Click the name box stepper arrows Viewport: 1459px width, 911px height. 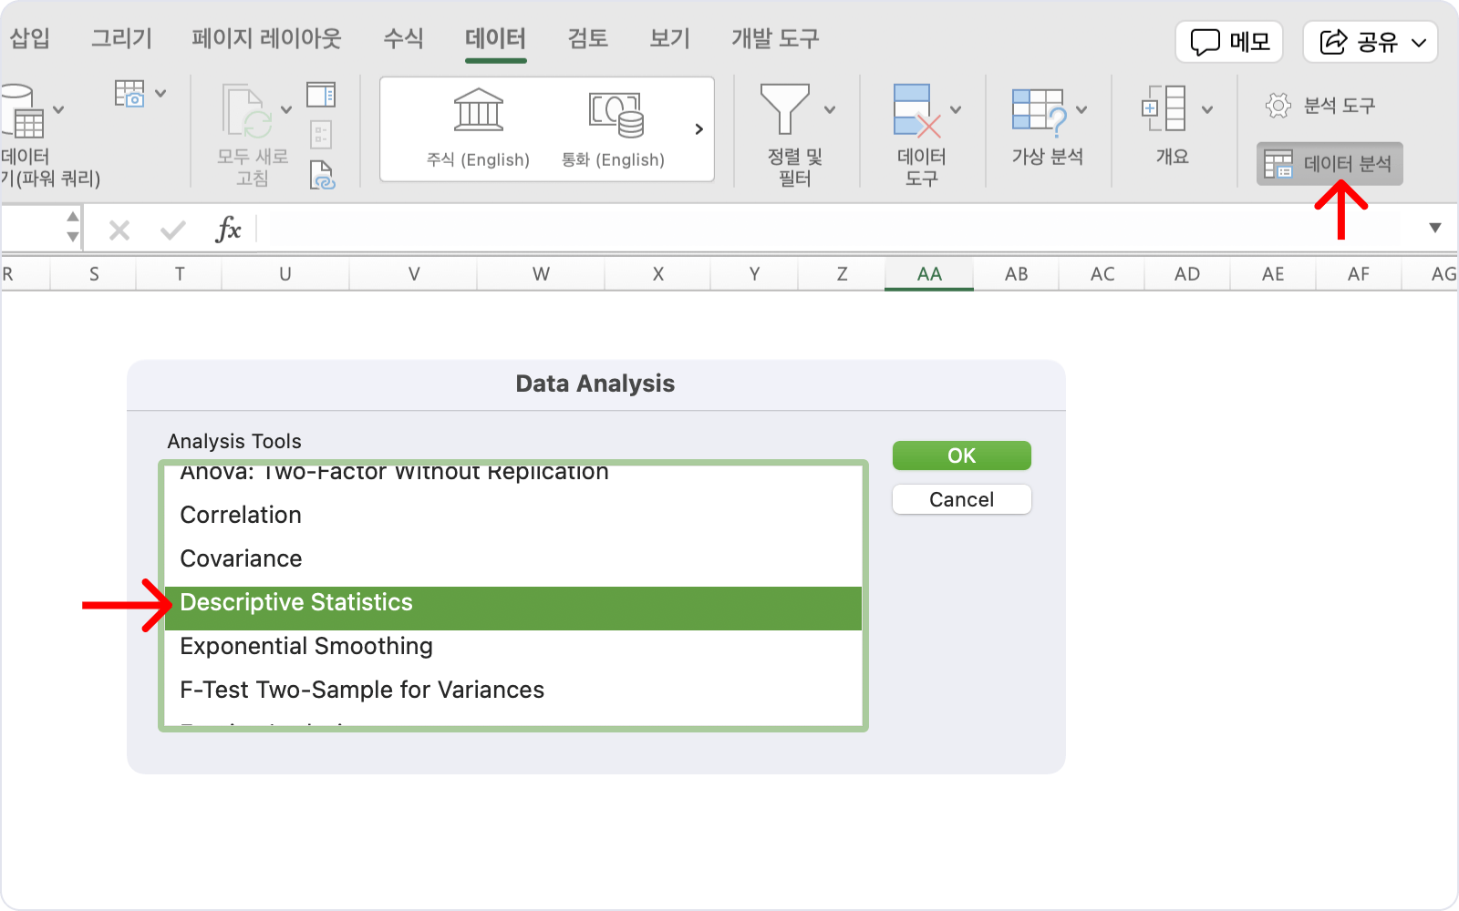click(x=73, y=227)
